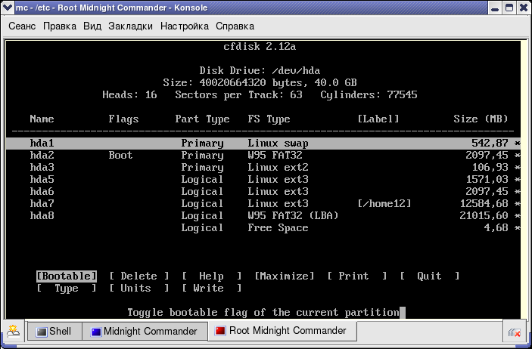Image resolution: width=532 pixels, height=349 pixels.
Task: Choose the Help command in cfdisk
Action: (212, 276)
